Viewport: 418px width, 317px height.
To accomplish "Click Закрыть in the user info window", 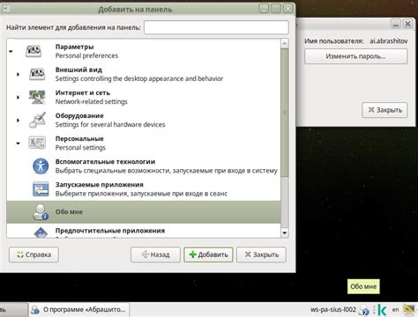I will [384, 110].
